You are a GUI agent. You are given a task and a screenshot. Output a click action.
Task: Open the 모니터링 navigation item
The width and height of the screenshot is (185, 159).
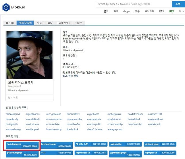(x=149, y=11)
